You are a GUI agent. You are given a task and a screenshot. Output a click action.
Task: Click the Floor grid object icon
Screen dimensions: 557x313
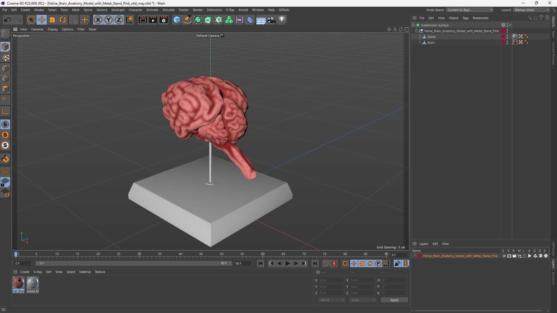[x=261, y=20]
